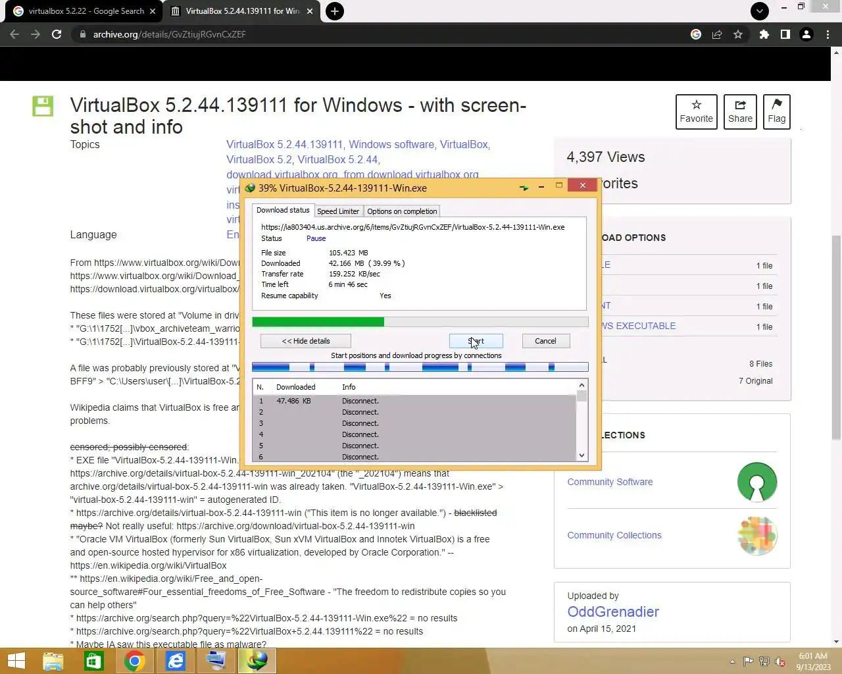
Task: Show hidden system tray icons arrow
Action: [732, 661]
